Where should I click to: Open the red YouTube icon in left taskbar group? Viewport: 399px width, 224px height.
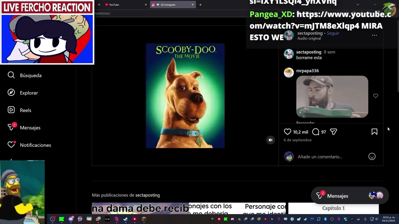(x=135, y=219)
